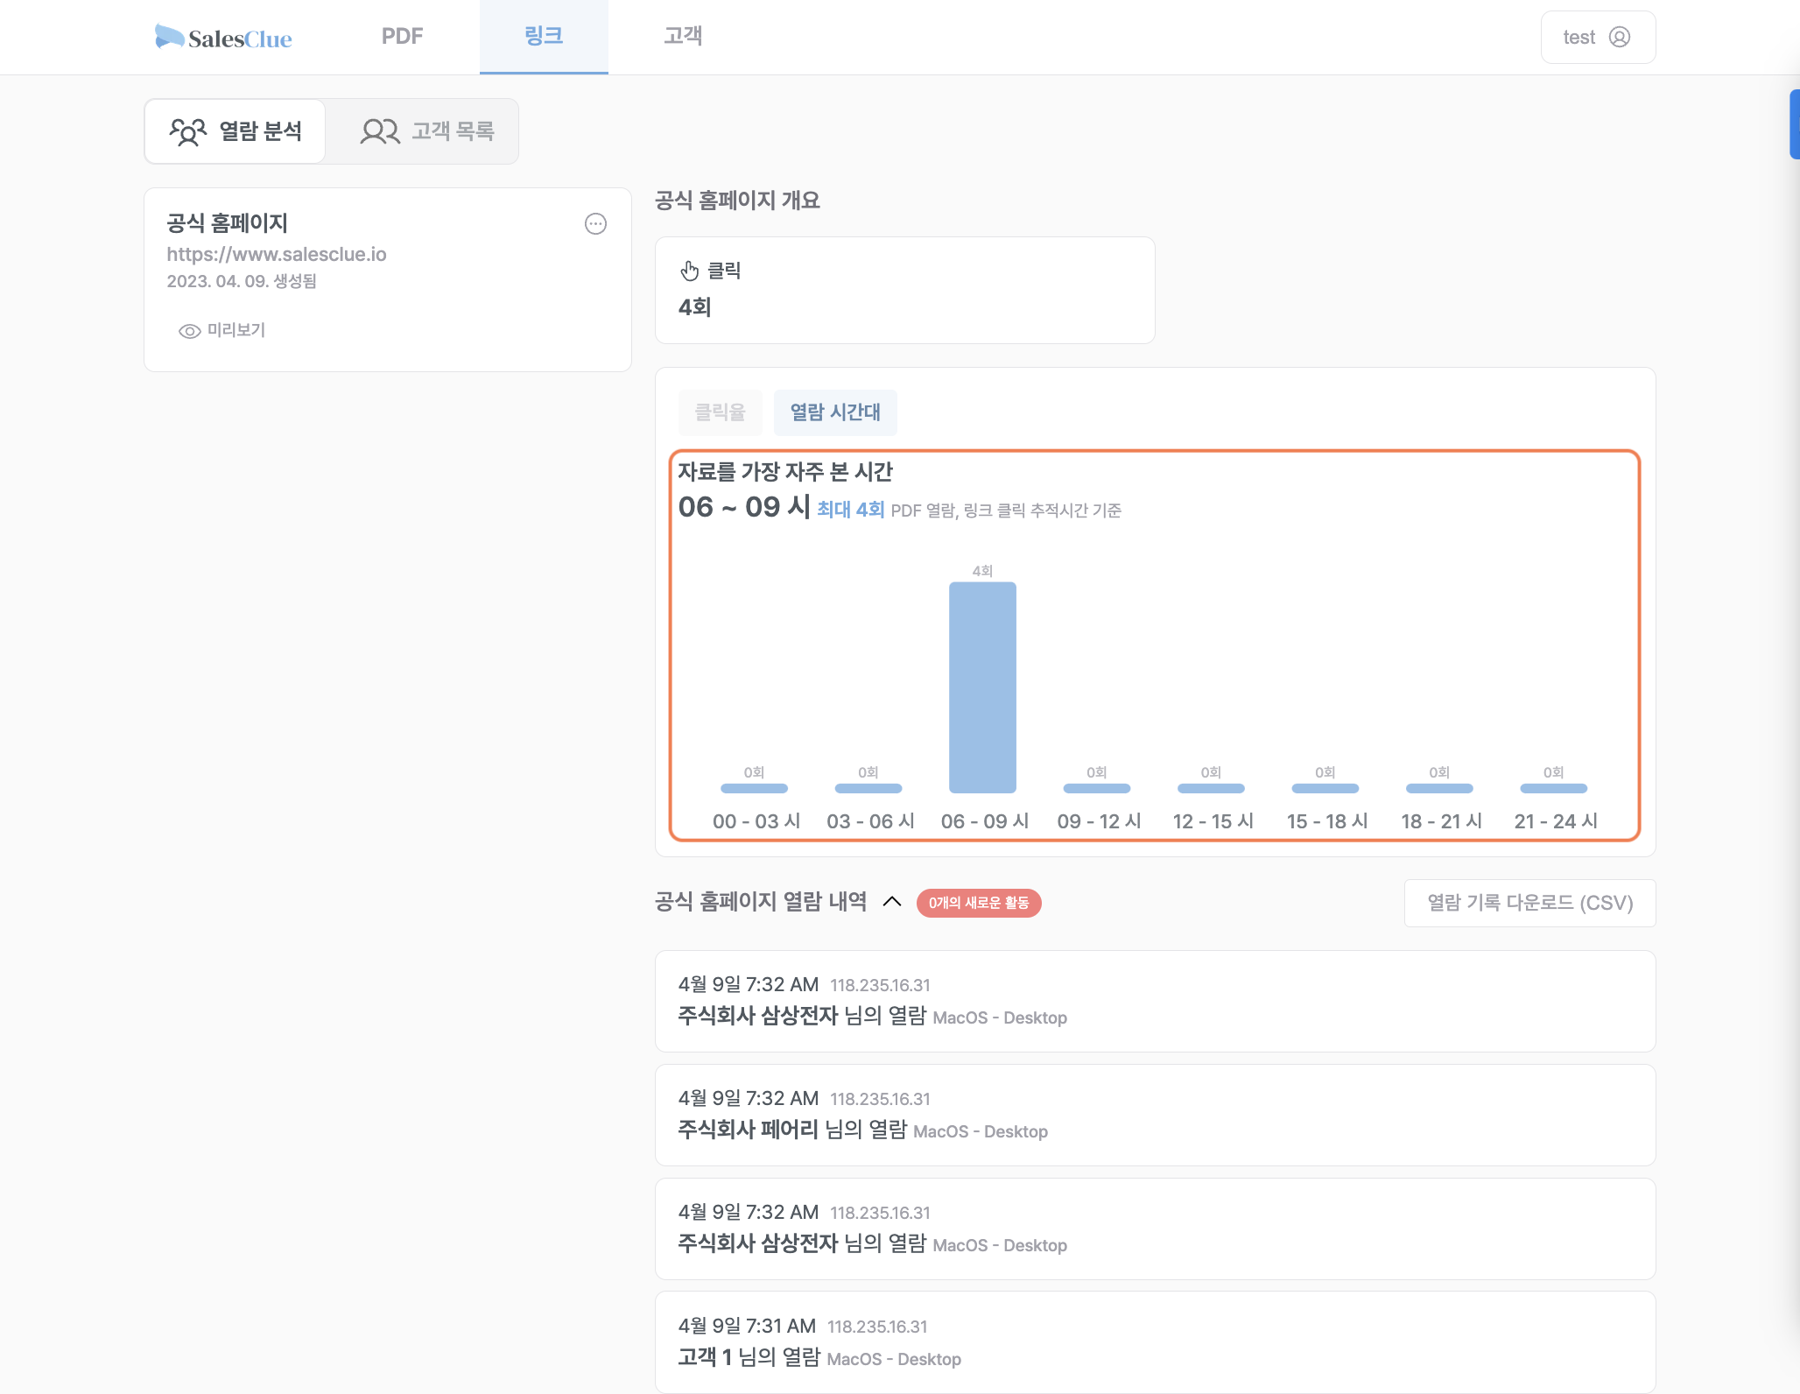Open 주식회사 페어리 님의 열람 entry
The image size is (1800, 1394).
(1155, 1115)
